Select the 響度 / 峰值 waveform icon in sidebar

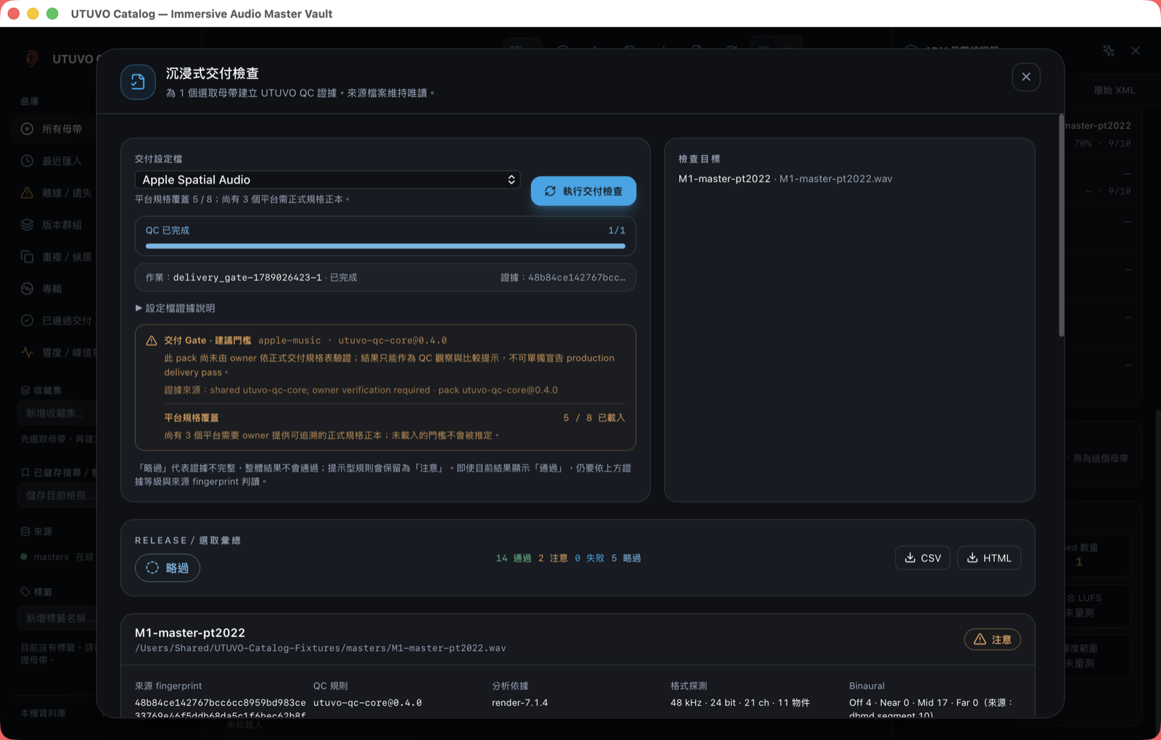27,353
